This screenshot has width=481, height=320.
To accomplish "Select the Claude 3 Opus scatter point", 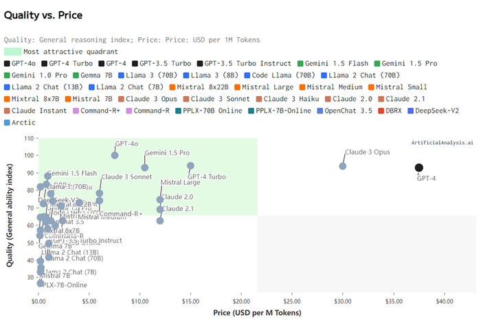I will point(343,166).
